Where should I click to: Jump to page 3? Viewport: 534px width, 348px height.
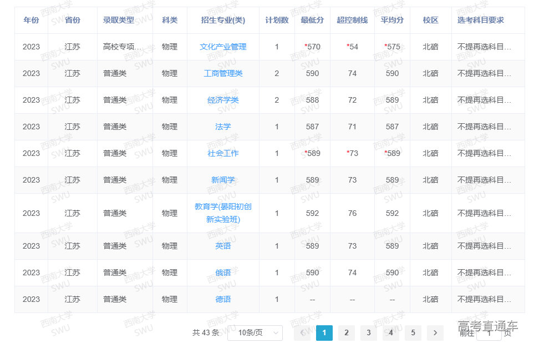pyautogui.click(x=369, y=332)
